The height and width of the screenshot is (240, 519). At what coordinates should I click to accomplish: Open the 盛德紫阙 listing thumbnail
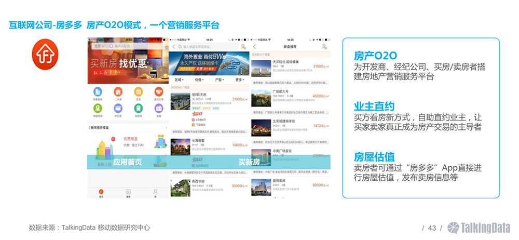[x=261, y=188]
